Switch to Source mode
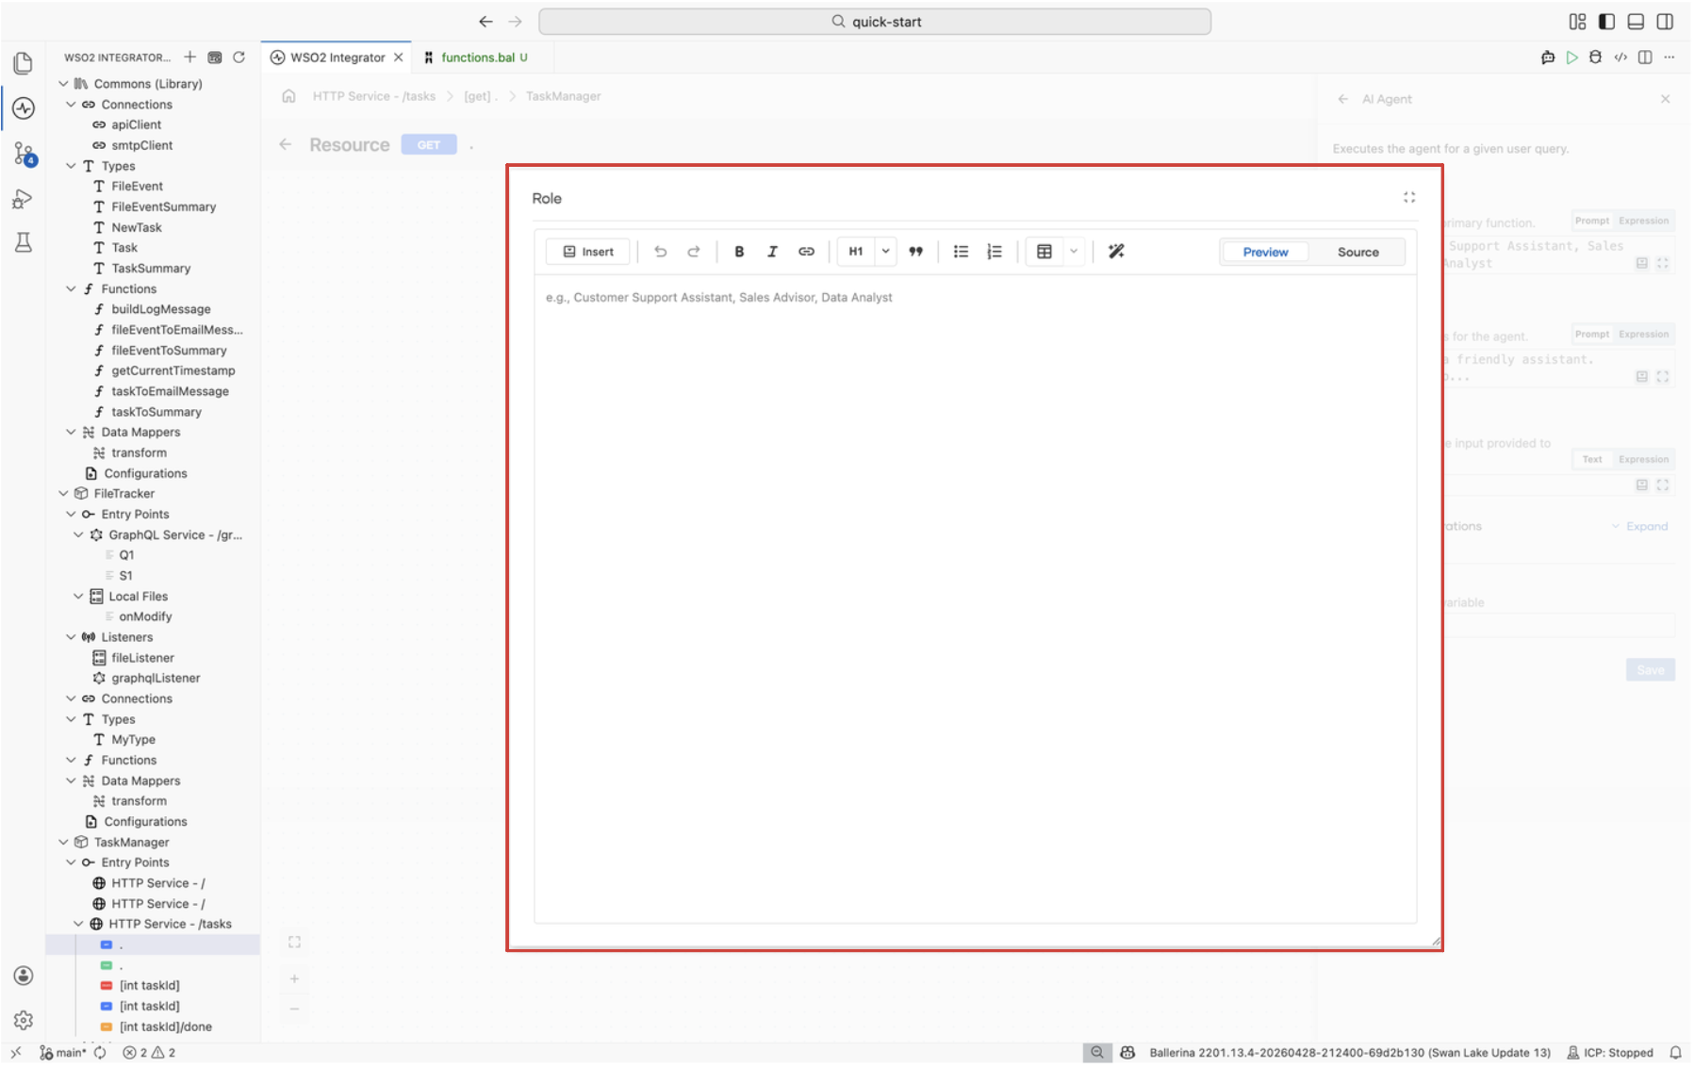The width and height of the screenshot is (1695, 1067). [x=1358, y=253]
